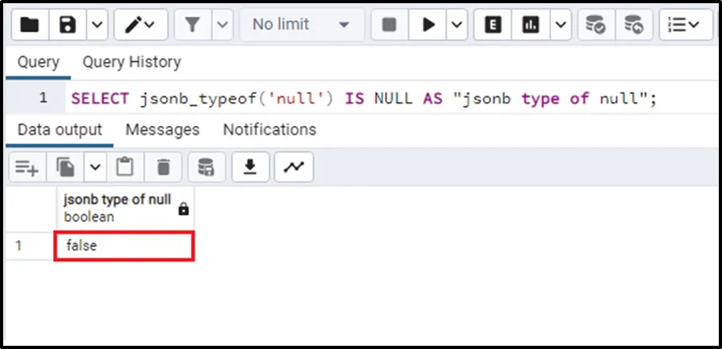
Task: Expand the Macros list dropdown
Action: coord(684,25)
